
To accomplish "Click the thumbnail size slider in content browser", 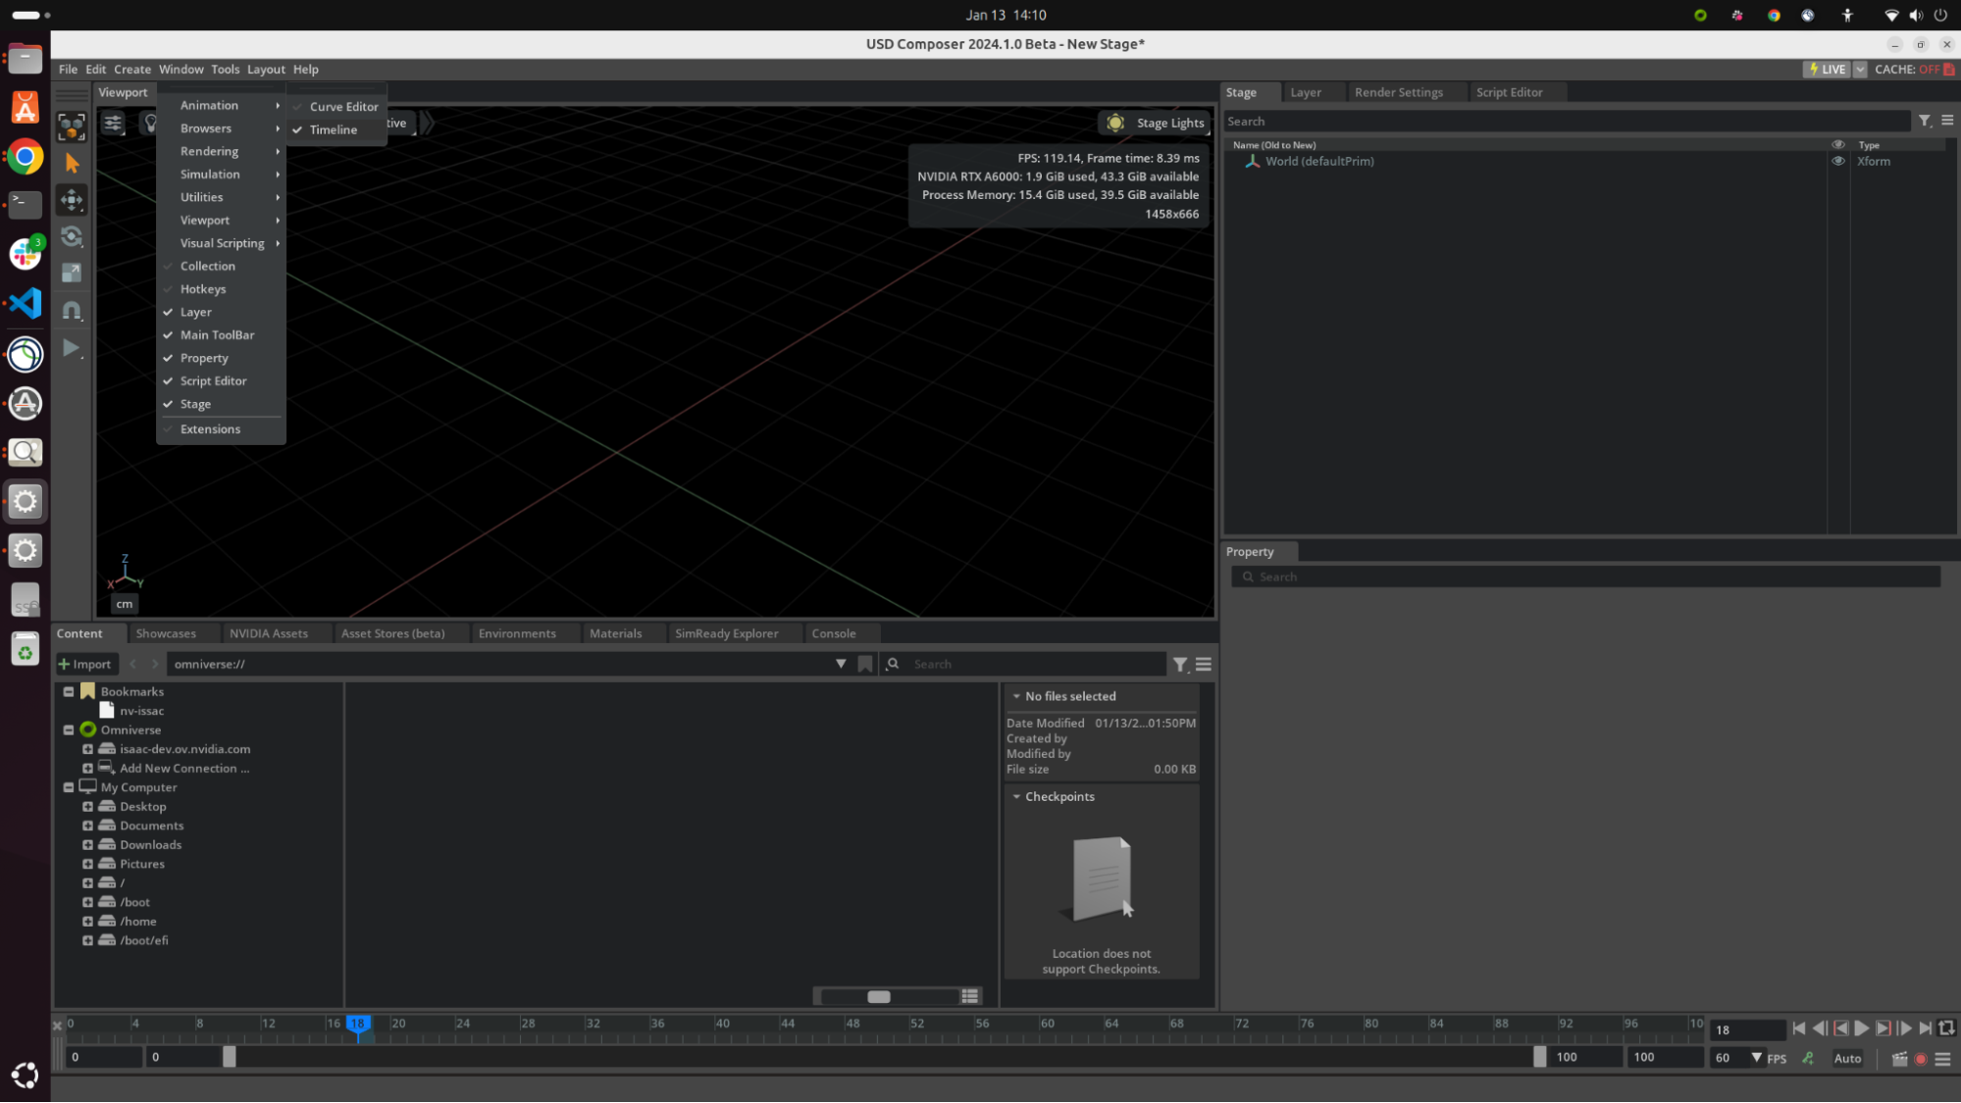I will (x=878, y=995).
